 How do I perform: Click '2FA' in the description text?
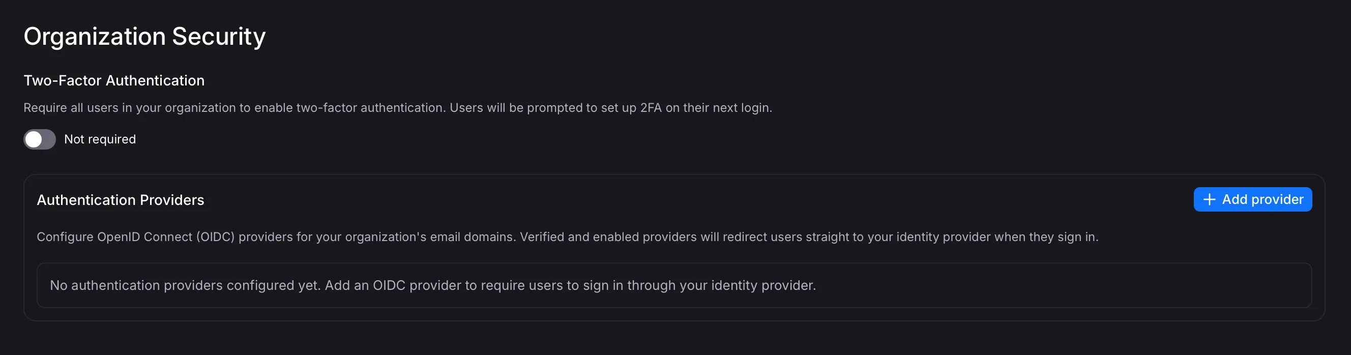pyautogui.click(x=651, y=108)
